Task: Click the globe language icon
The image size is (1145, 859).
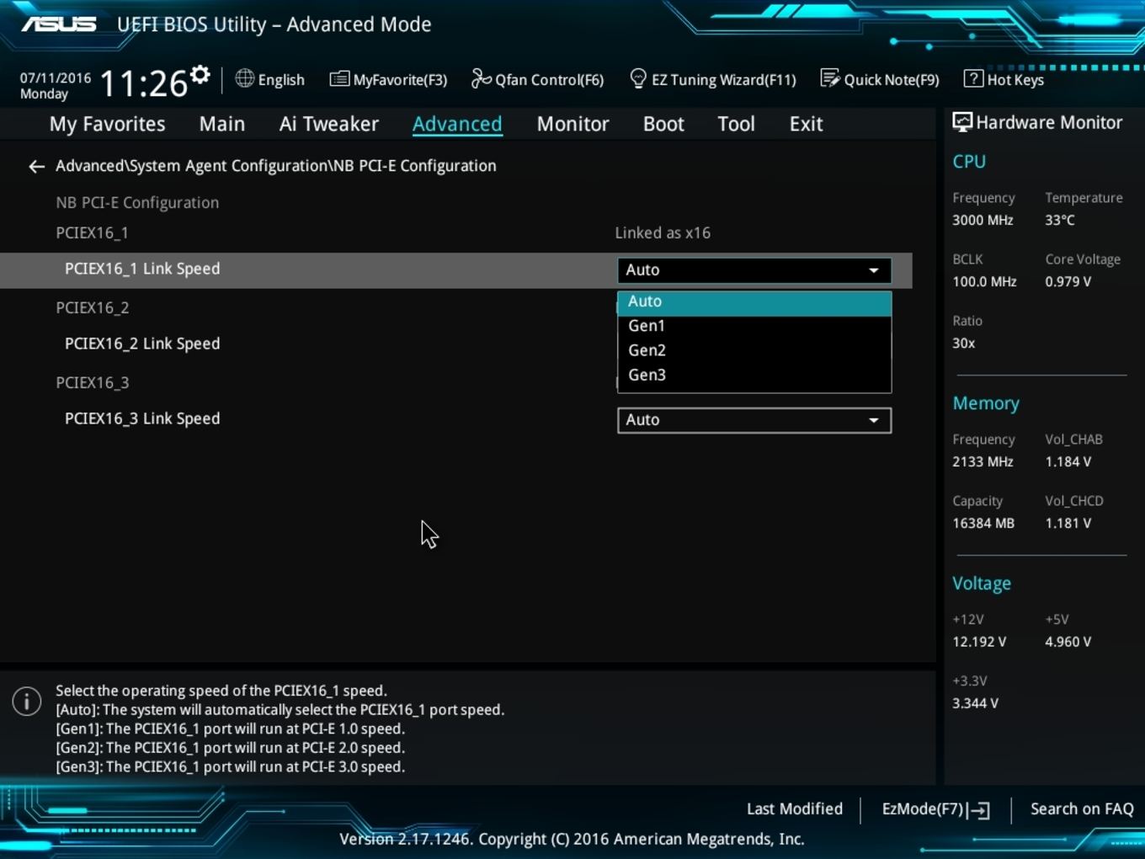Action: click(244, 78)
